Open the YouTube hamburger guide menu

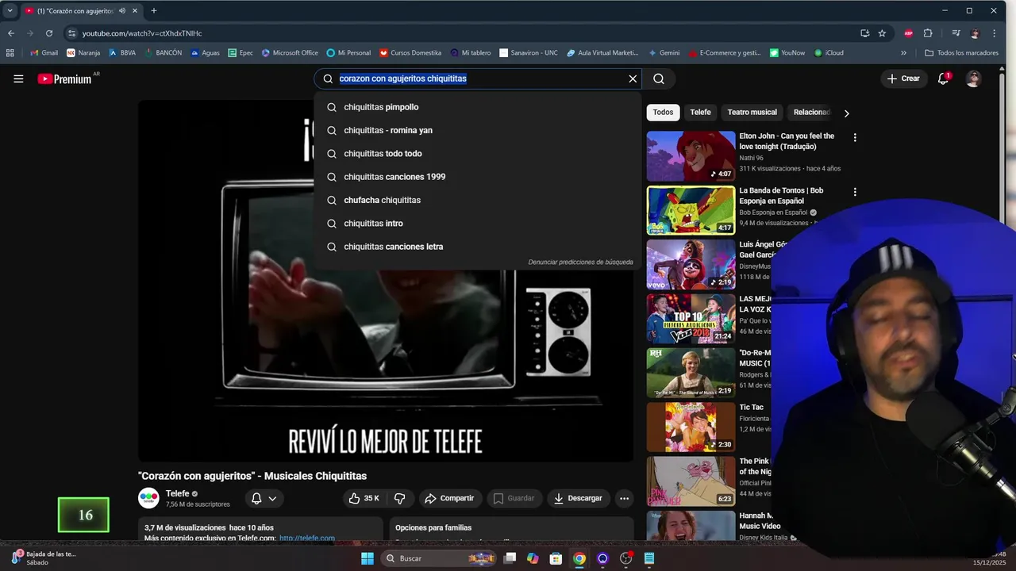18,79
